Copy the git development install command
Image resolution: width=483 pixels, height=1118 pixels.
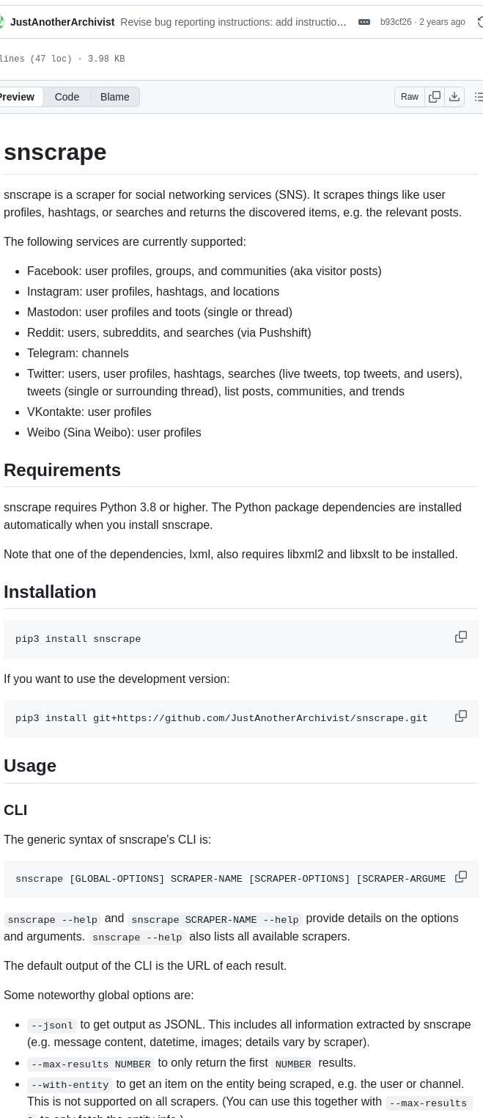(461, 715)
